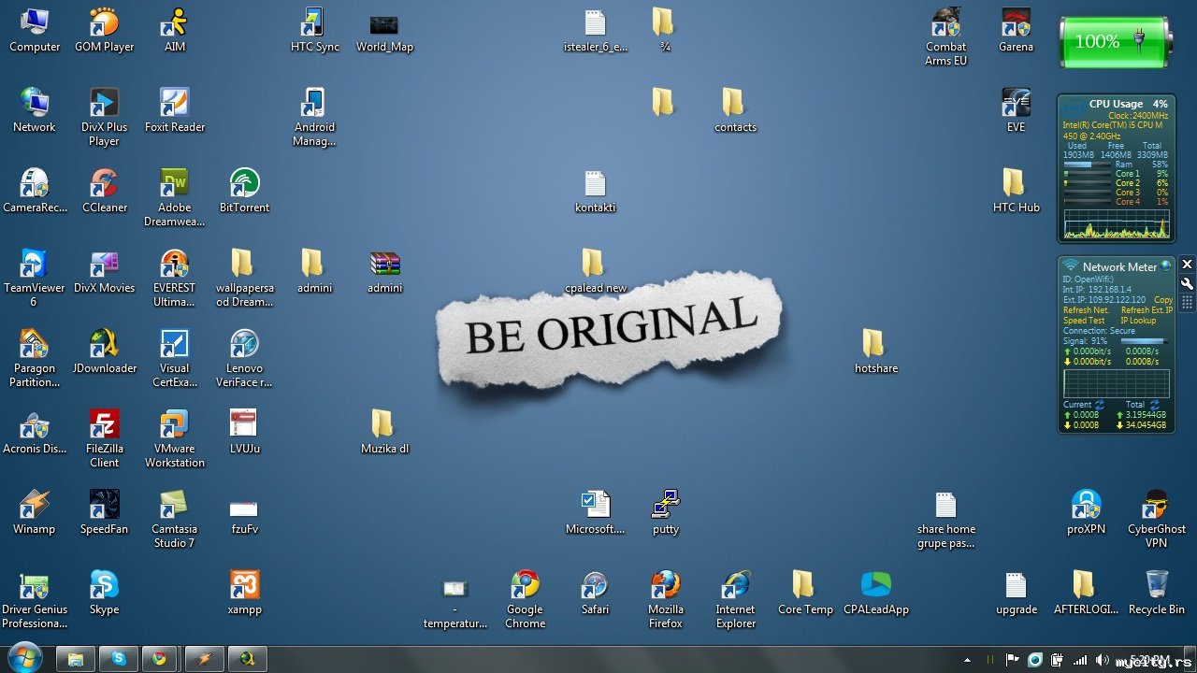Viewport: 1197px width, 673px height.
Task: Open the Windows Start menu
Action: click(24, 658)
